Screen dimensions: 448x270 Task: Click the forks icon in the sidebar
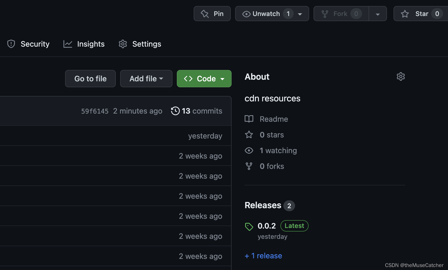[x=249, y=166]
